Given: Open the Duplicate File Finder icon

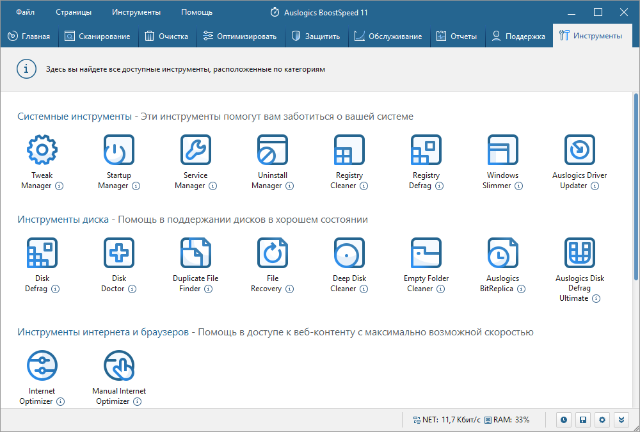Looking at the screenshot, I should [x=196, y=253].
